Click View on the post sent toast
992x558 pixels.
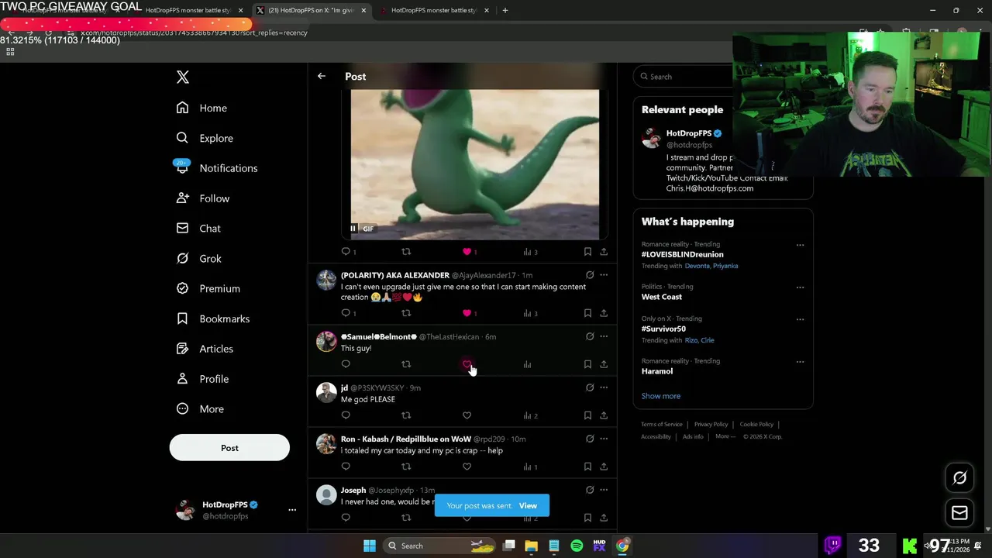528,505
